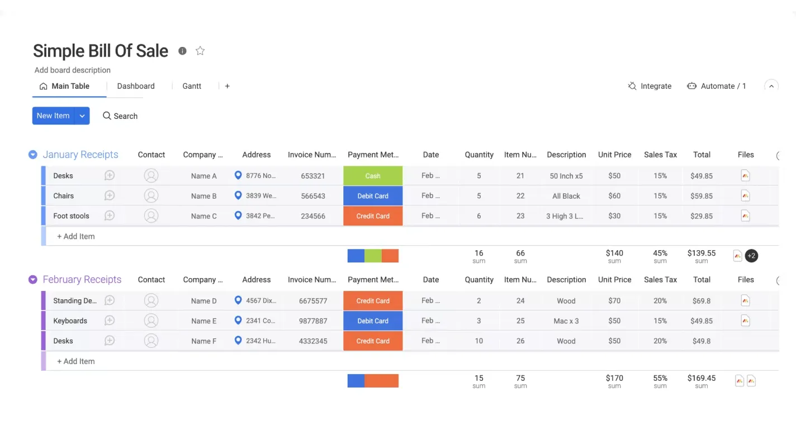Open conversation bubble for Keyboards row
Image resolution: width=796 pixels, height=435 pixels.
click(110, 321)
